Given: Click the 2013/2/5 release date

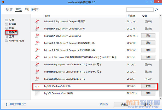Looking at the screenshot, I should click(131, 86).
